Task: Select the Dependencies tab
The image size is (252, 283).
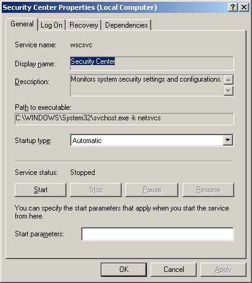Action: point(127,25)
